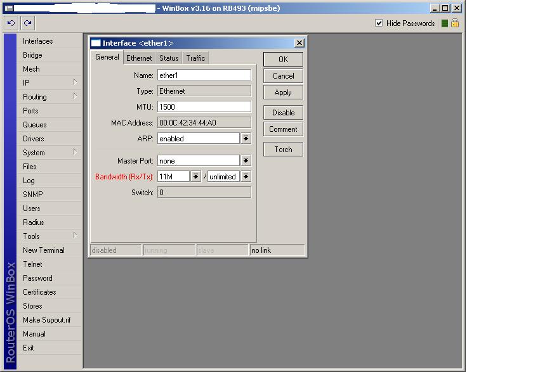Click the Interface dialog title icon

(x=96, y=42)
